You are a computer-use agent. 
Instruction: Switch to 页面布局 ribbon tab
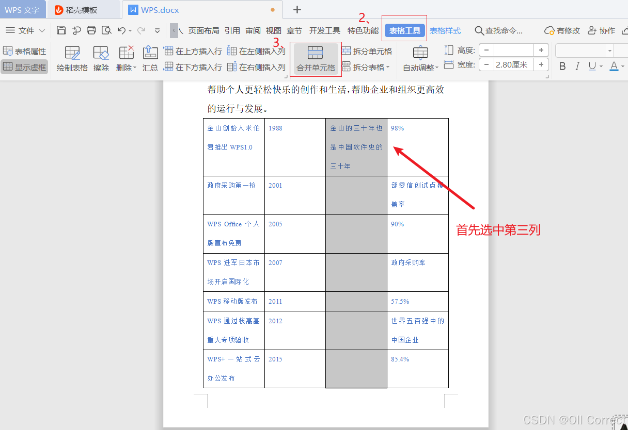tap(203, 30)
